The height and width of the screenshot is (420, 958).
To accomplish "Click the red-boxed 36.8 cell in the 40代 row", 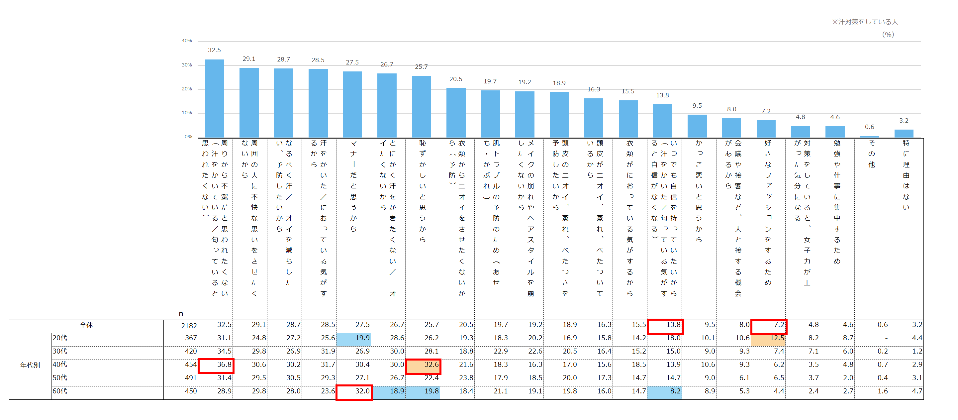I will (216, 365).
